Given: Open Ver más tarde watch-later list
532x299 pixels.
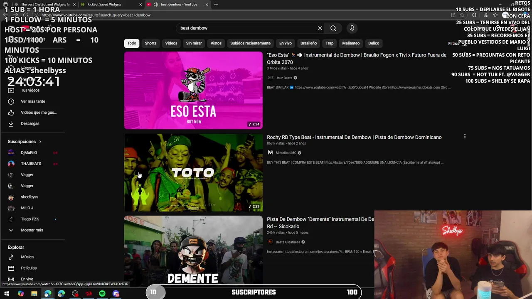Looking at the screenshot, I should (33, 101).
